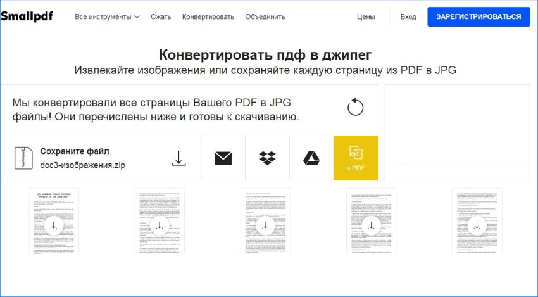Screen dimensions: 538x297
Task: Click the Smallpdf logo
Action: click(x=27, y=16)
